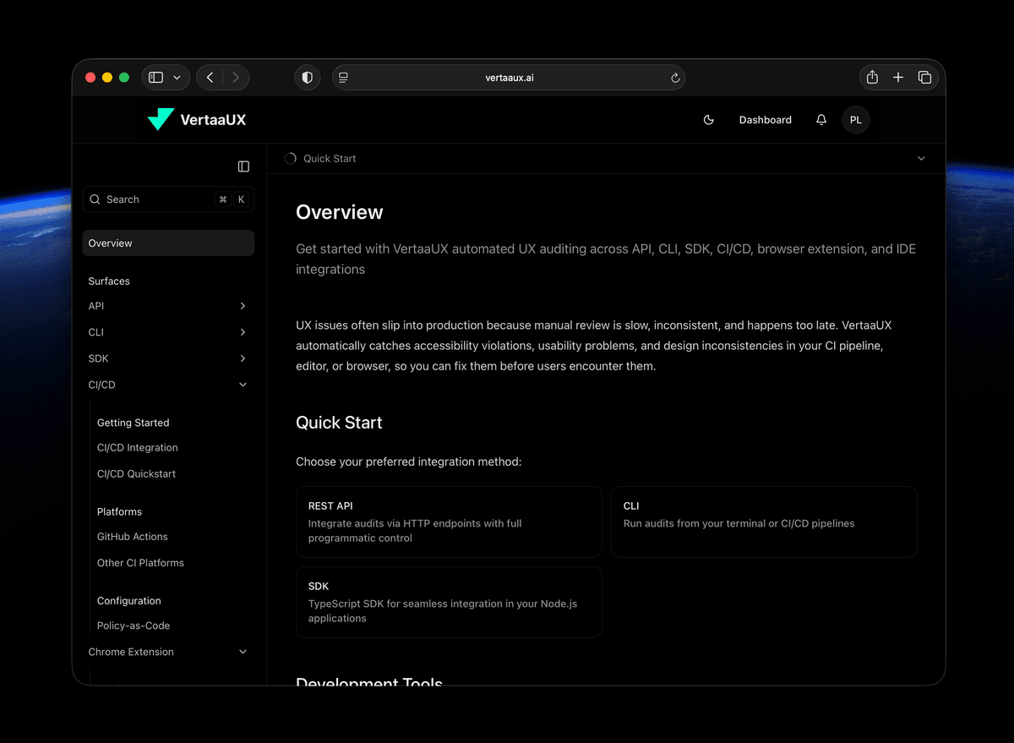Open the privacy report shield icon

pos(307,77)
